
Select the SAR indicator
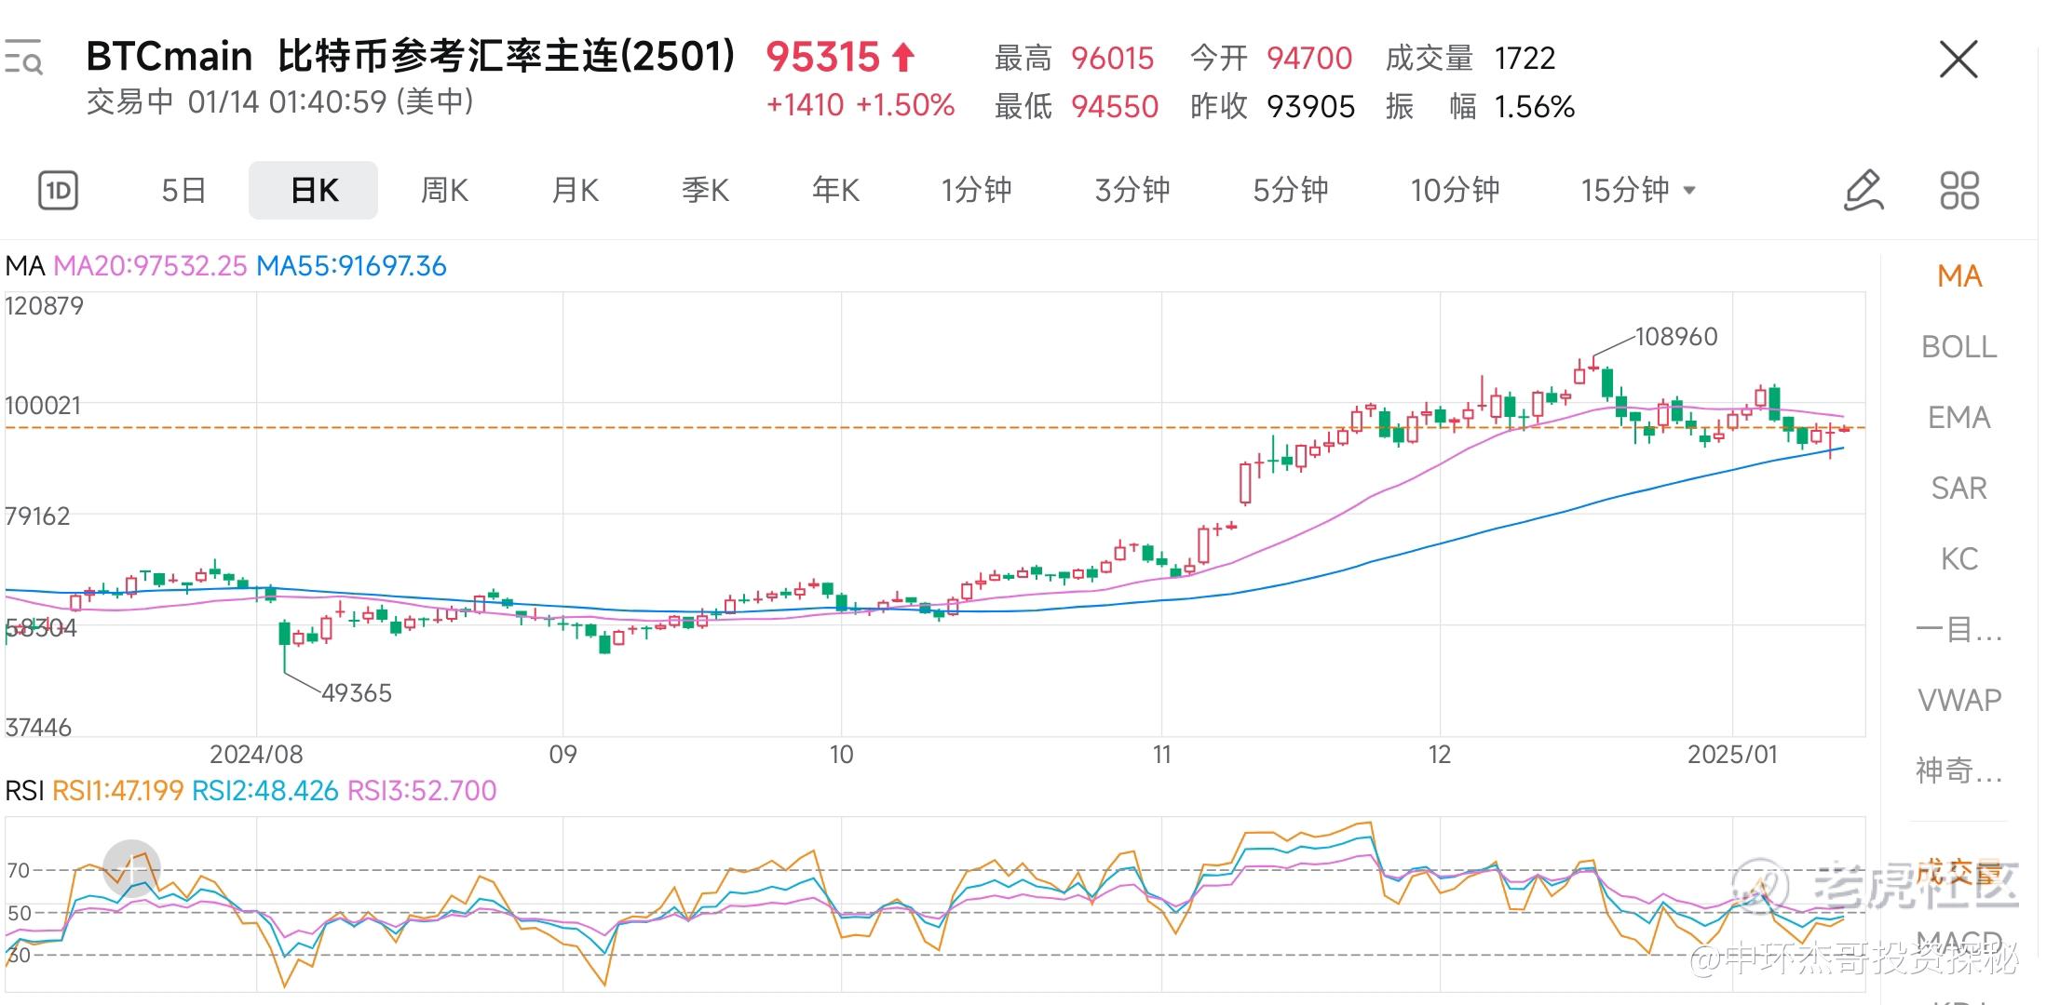[x=1958, y=489]
